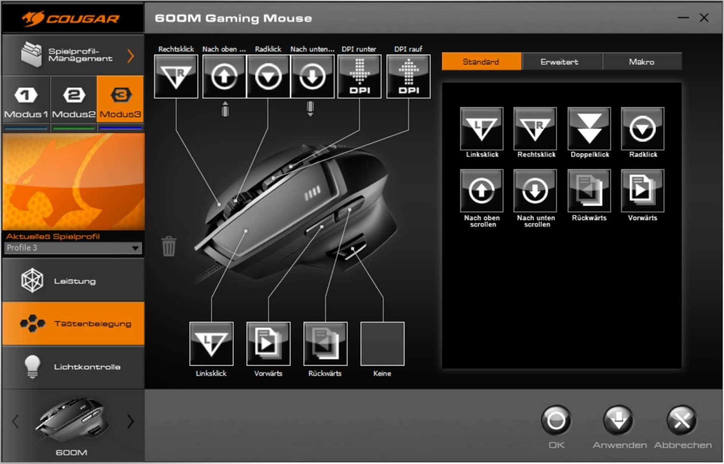The width and height of the screenshot is (724, 464).
Task: Open the Lichtkontrolle section
Action: (x=74, y=367)
